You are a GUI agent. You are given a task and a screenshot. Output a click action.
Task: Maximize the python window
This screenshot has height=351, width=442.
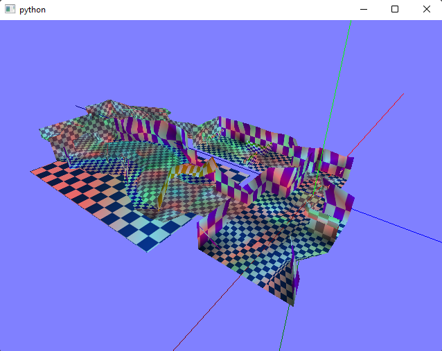click(395, 9)
